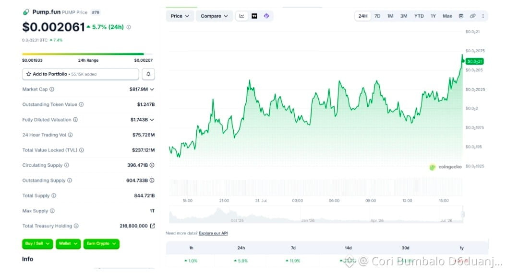Select the 3M chart range
506x273 pixels.
click(x=404, y=16)
